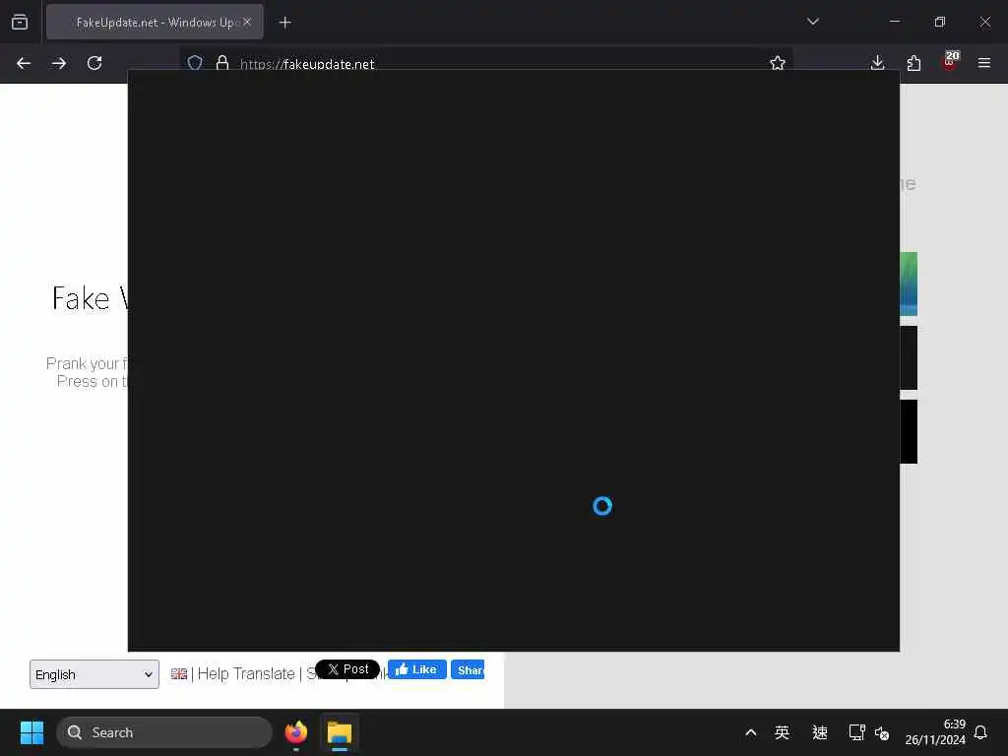The width and height of the screenshot is (1008, 756).
Task: Open the Windows Start menu
Action: (x=32, y=732)
